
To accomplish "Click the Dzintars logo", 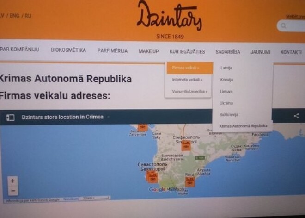I will pos(169,18).
